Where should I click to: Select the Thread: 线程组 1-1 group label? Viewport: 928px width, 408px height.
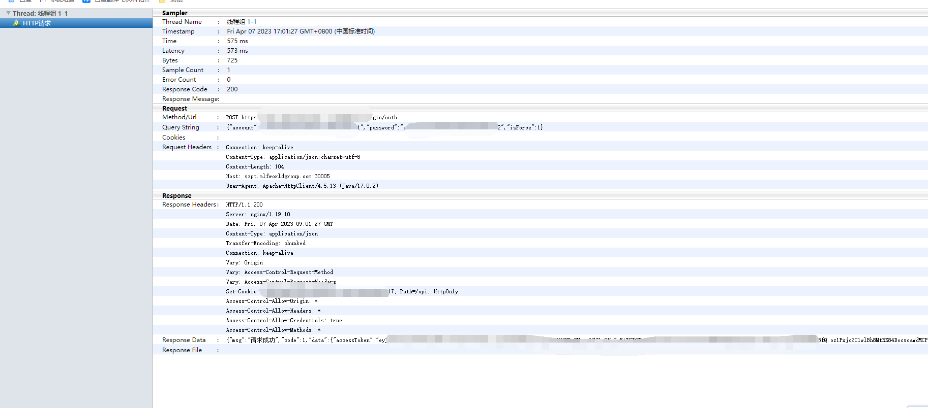click(40, 14)
